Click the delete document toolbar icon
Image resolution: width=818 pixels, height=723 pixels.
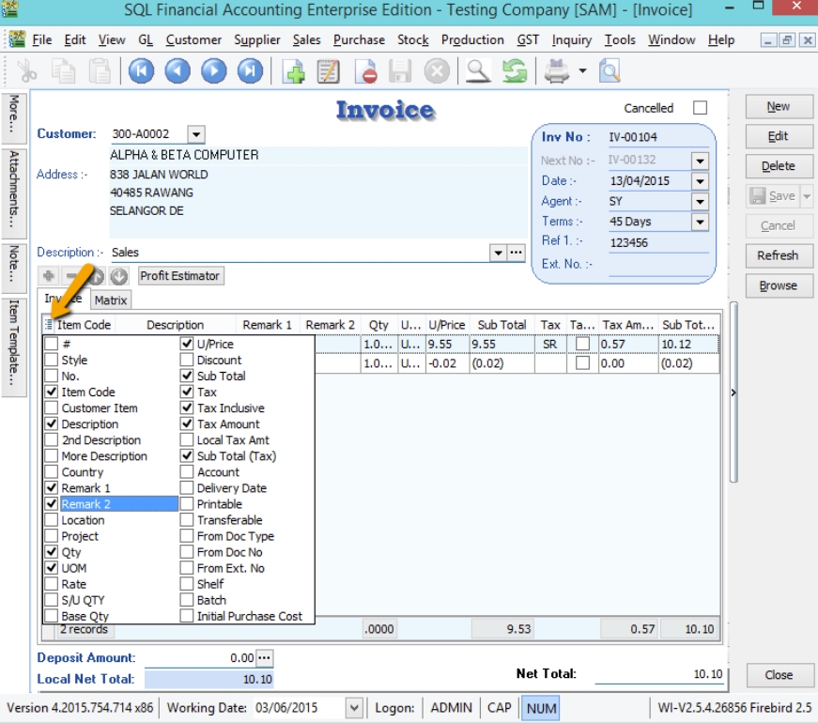365,71
